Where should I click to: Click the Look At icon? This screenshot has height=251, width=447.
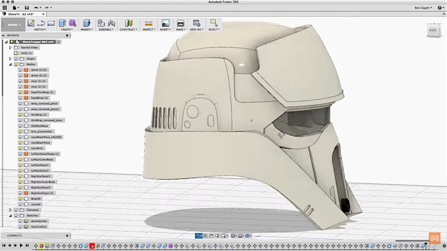[205, 236]
